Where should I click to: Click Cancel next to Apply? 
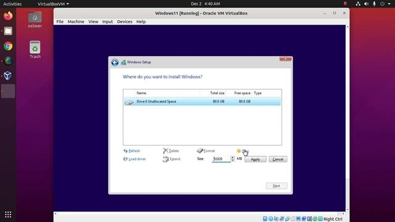tap(278, 159)
